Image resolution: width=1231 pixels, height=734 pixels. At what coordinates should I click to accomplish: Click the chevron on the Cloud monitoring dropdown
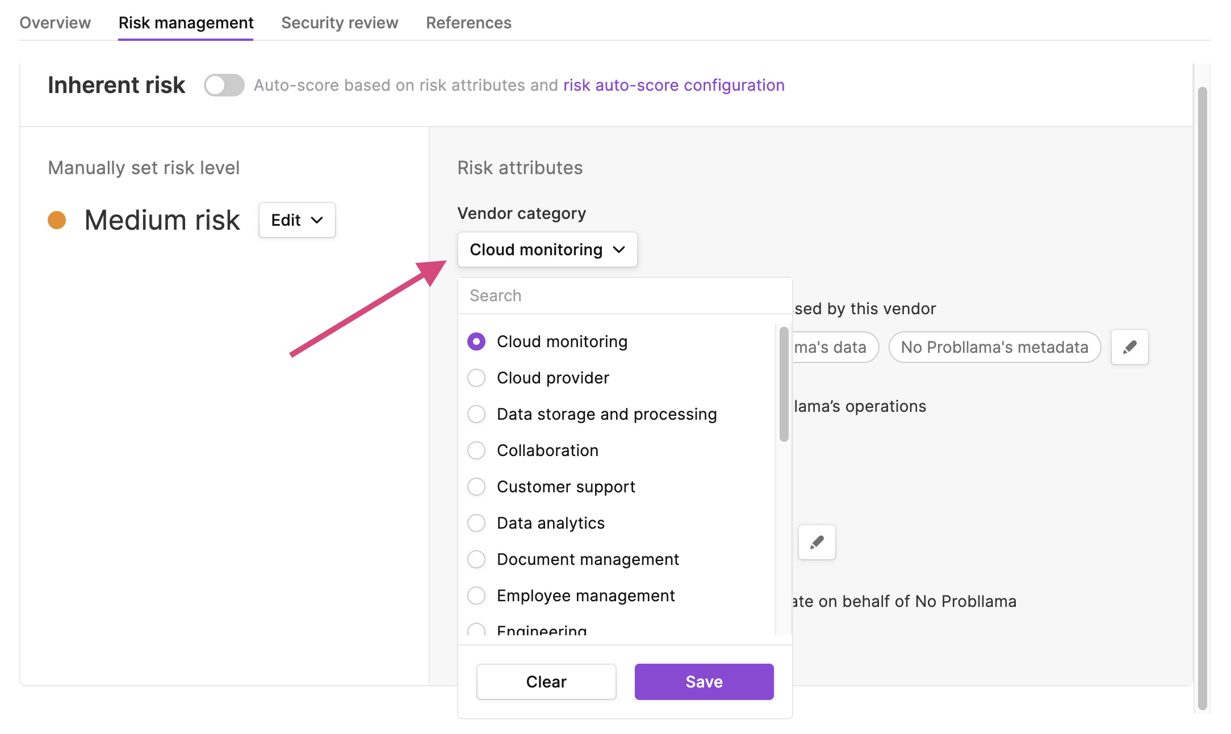(x=619, y=250)
